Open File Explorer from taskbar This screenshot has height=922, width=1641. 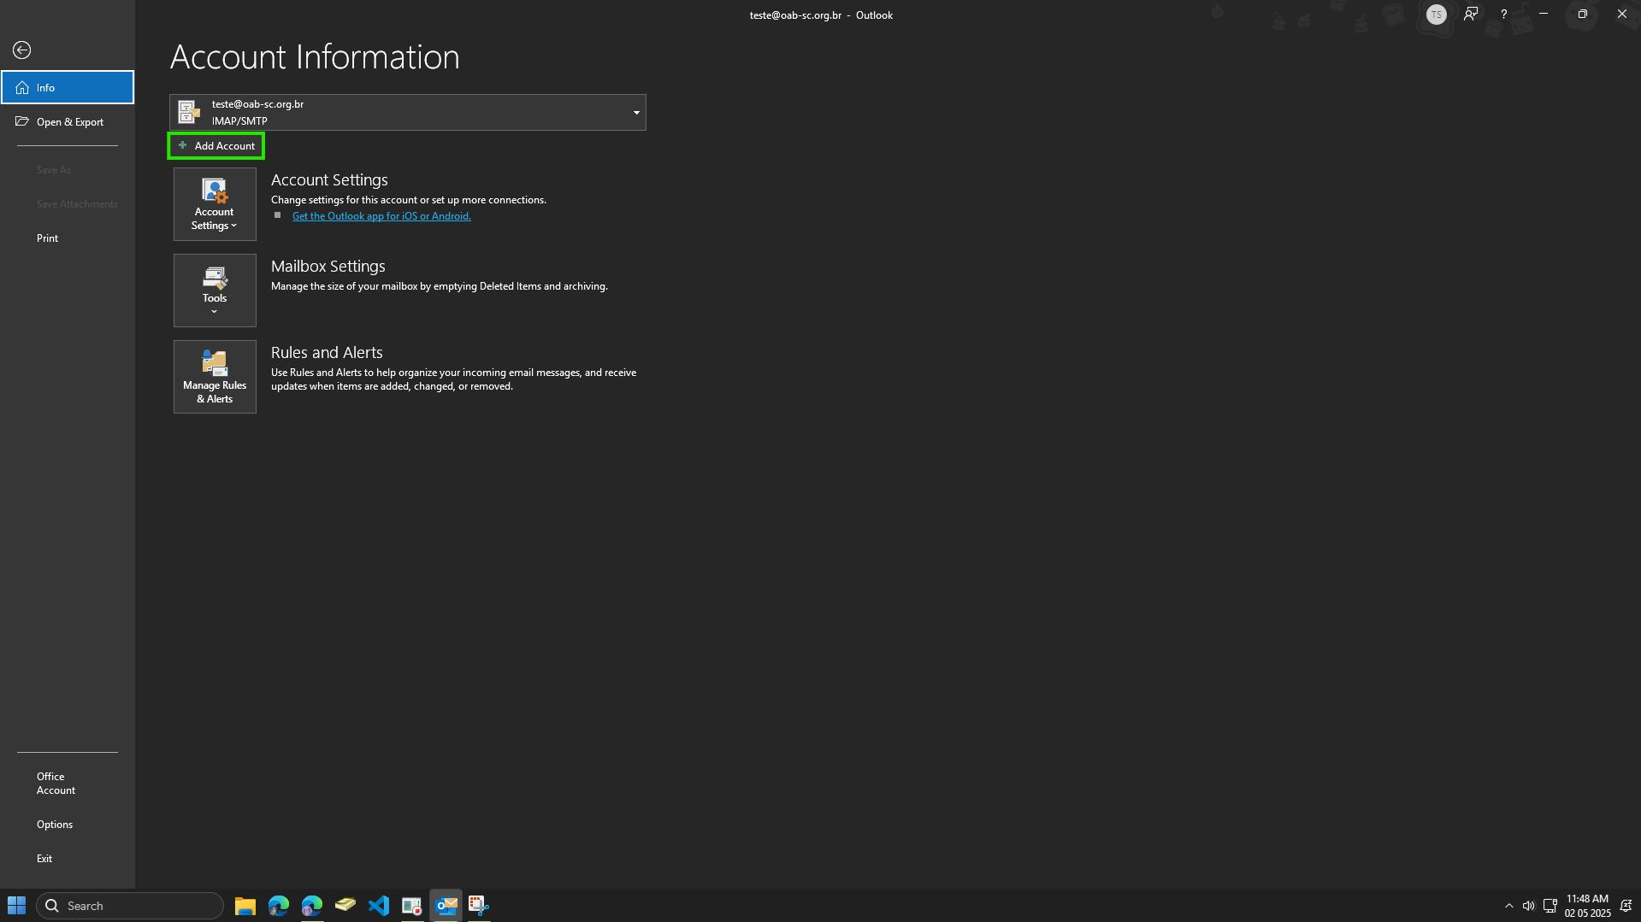pos(245,906)
